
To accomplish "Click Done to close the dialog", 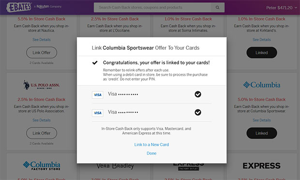I will pos(151,153).
